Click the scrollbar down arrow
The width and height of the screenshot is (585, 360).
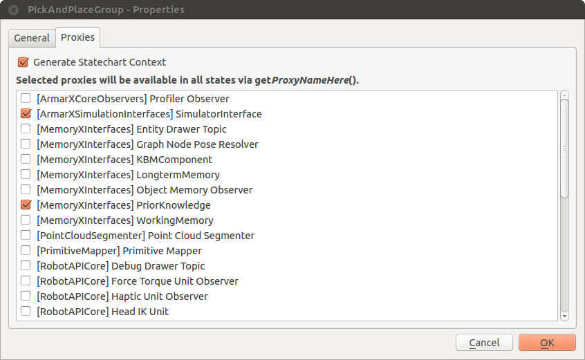click(x=564, y=316)
